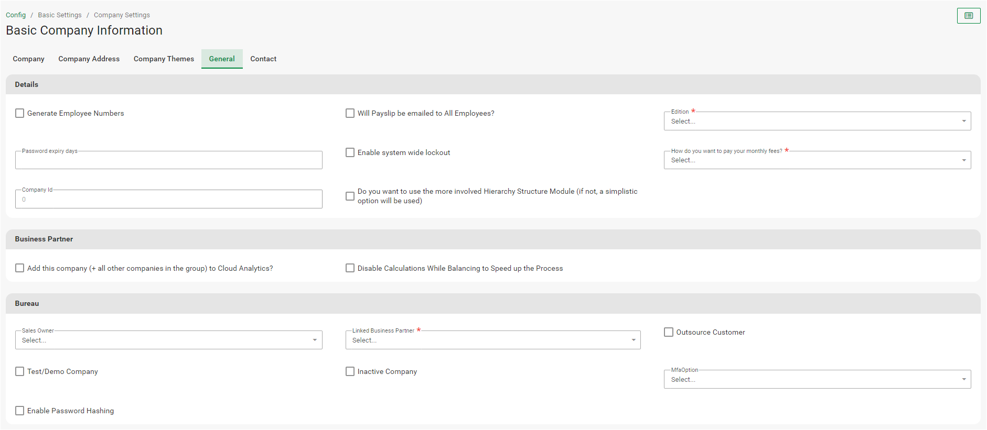Toggle Enable system wide lockout checkbox

[350, 152]
